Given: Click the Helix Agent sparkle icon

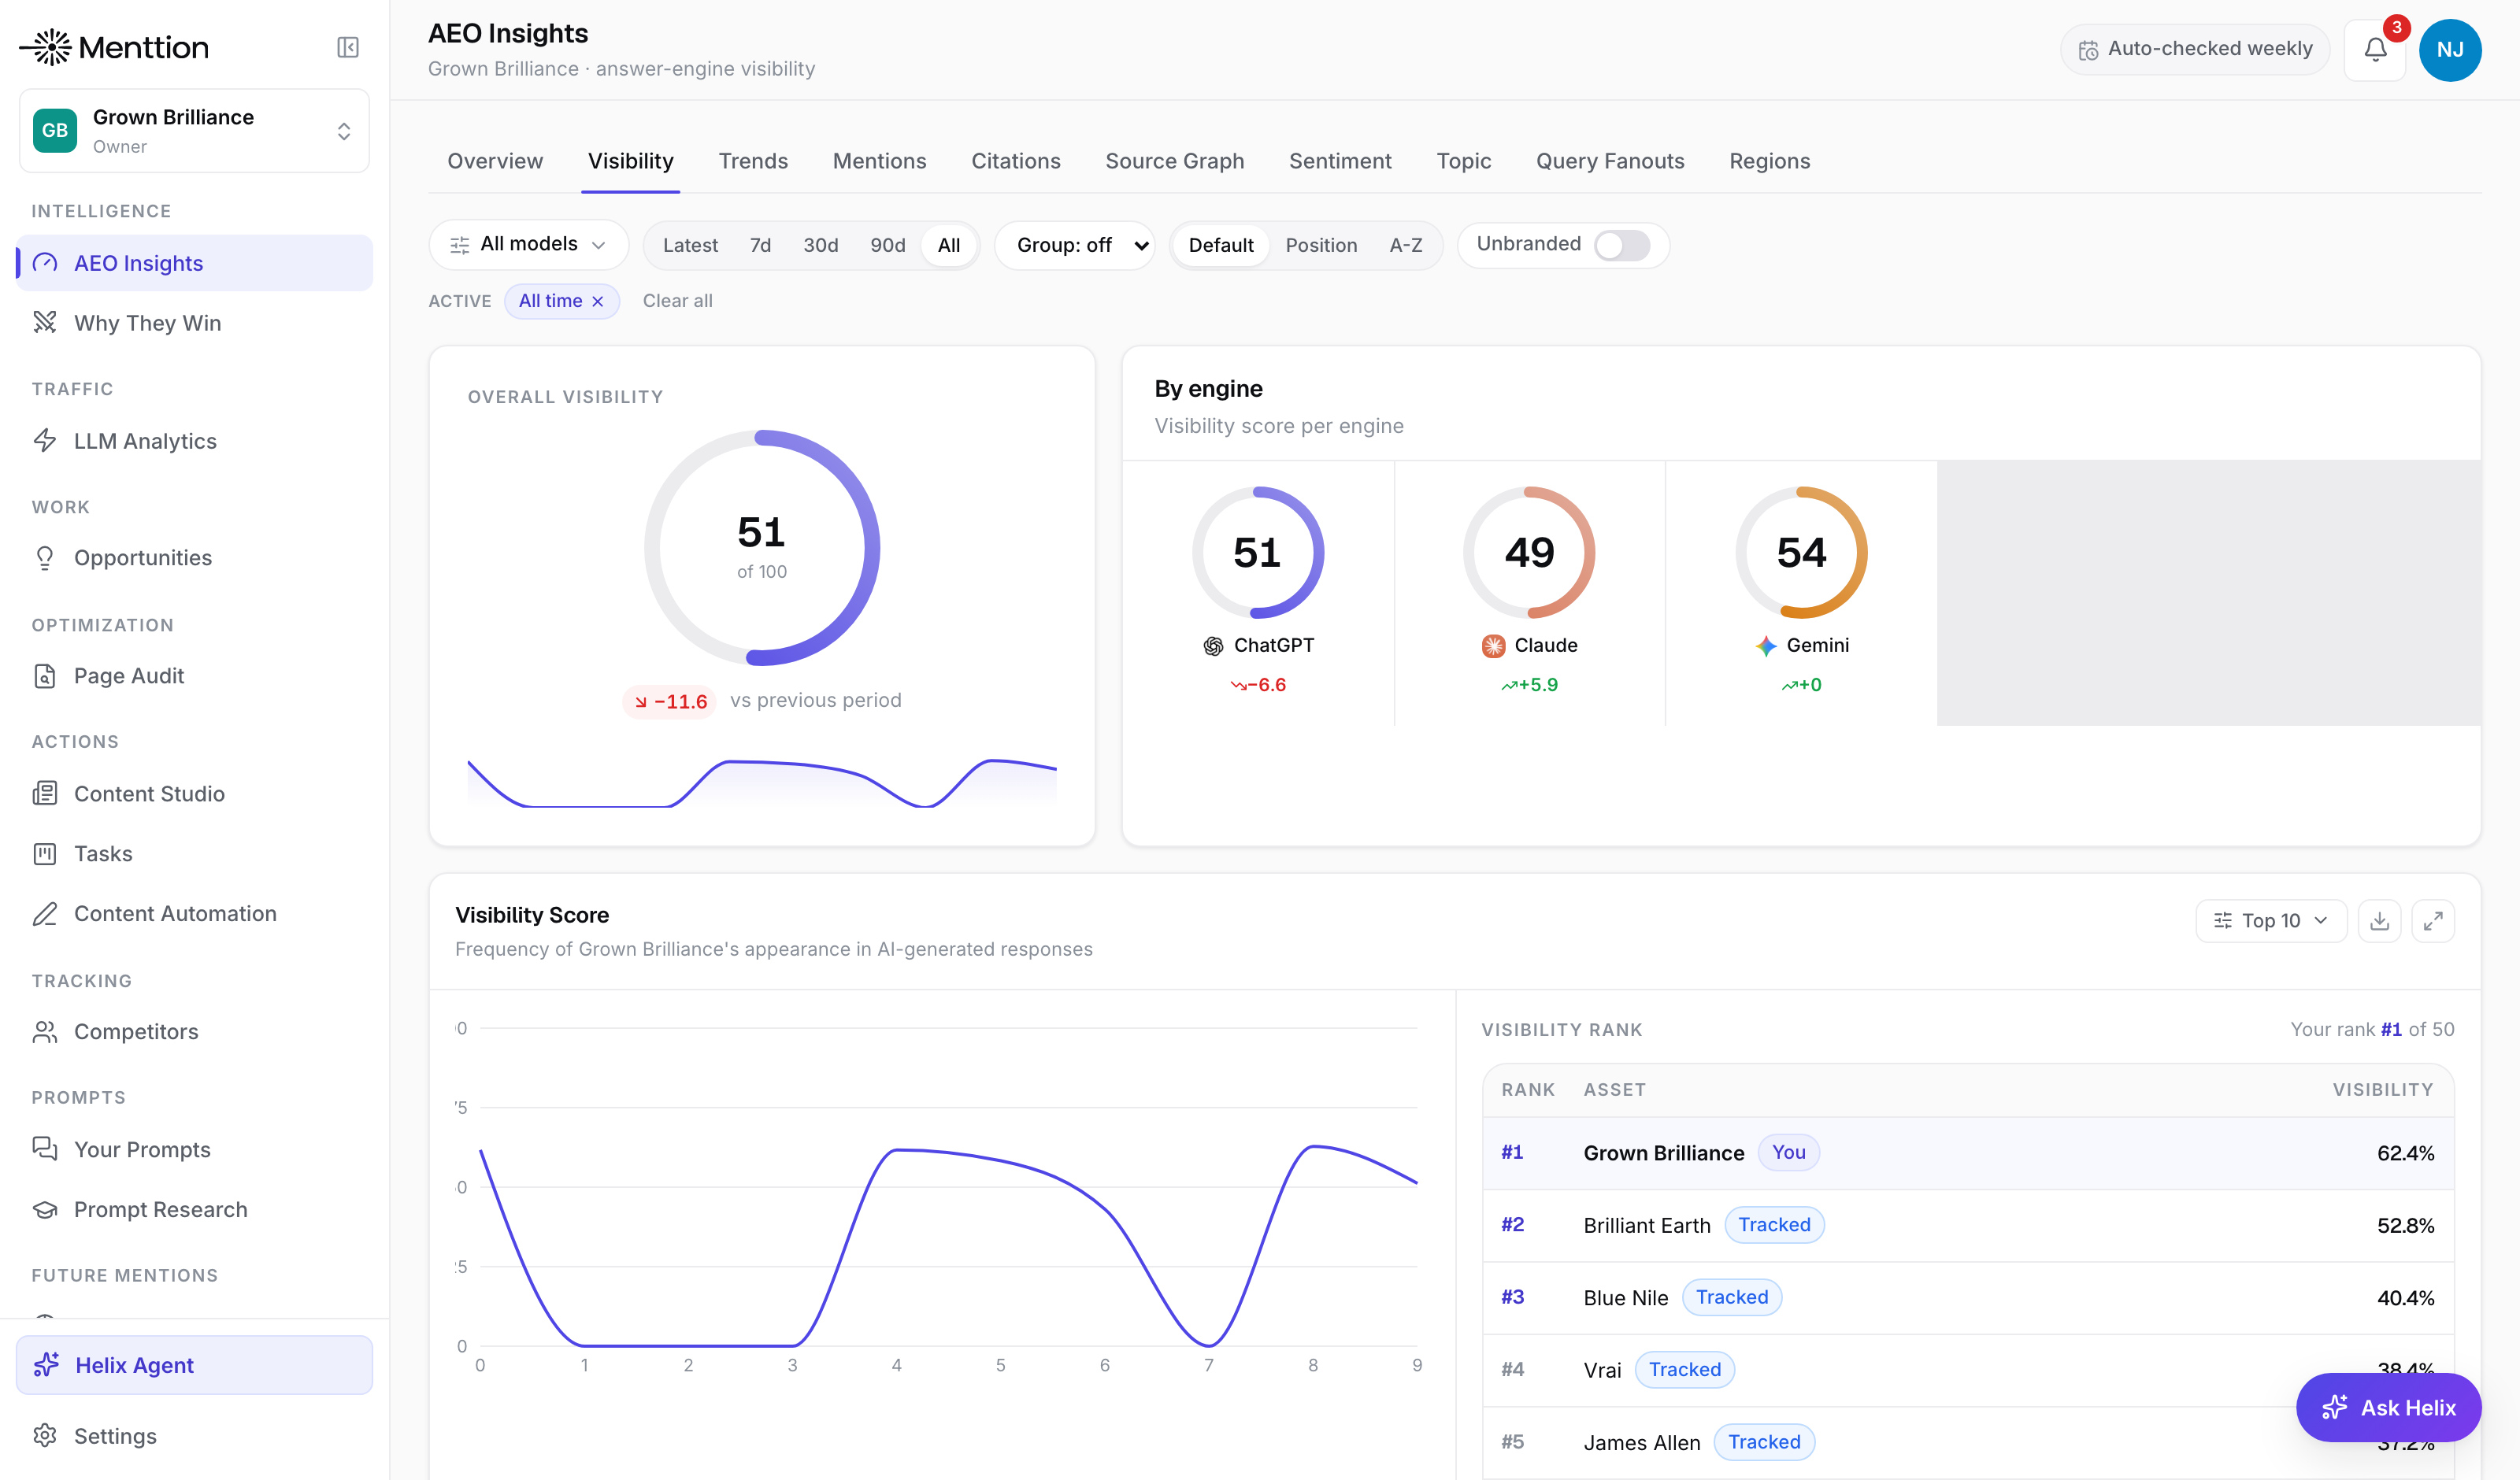Looking at the screenshot, I should (46, 1364).
